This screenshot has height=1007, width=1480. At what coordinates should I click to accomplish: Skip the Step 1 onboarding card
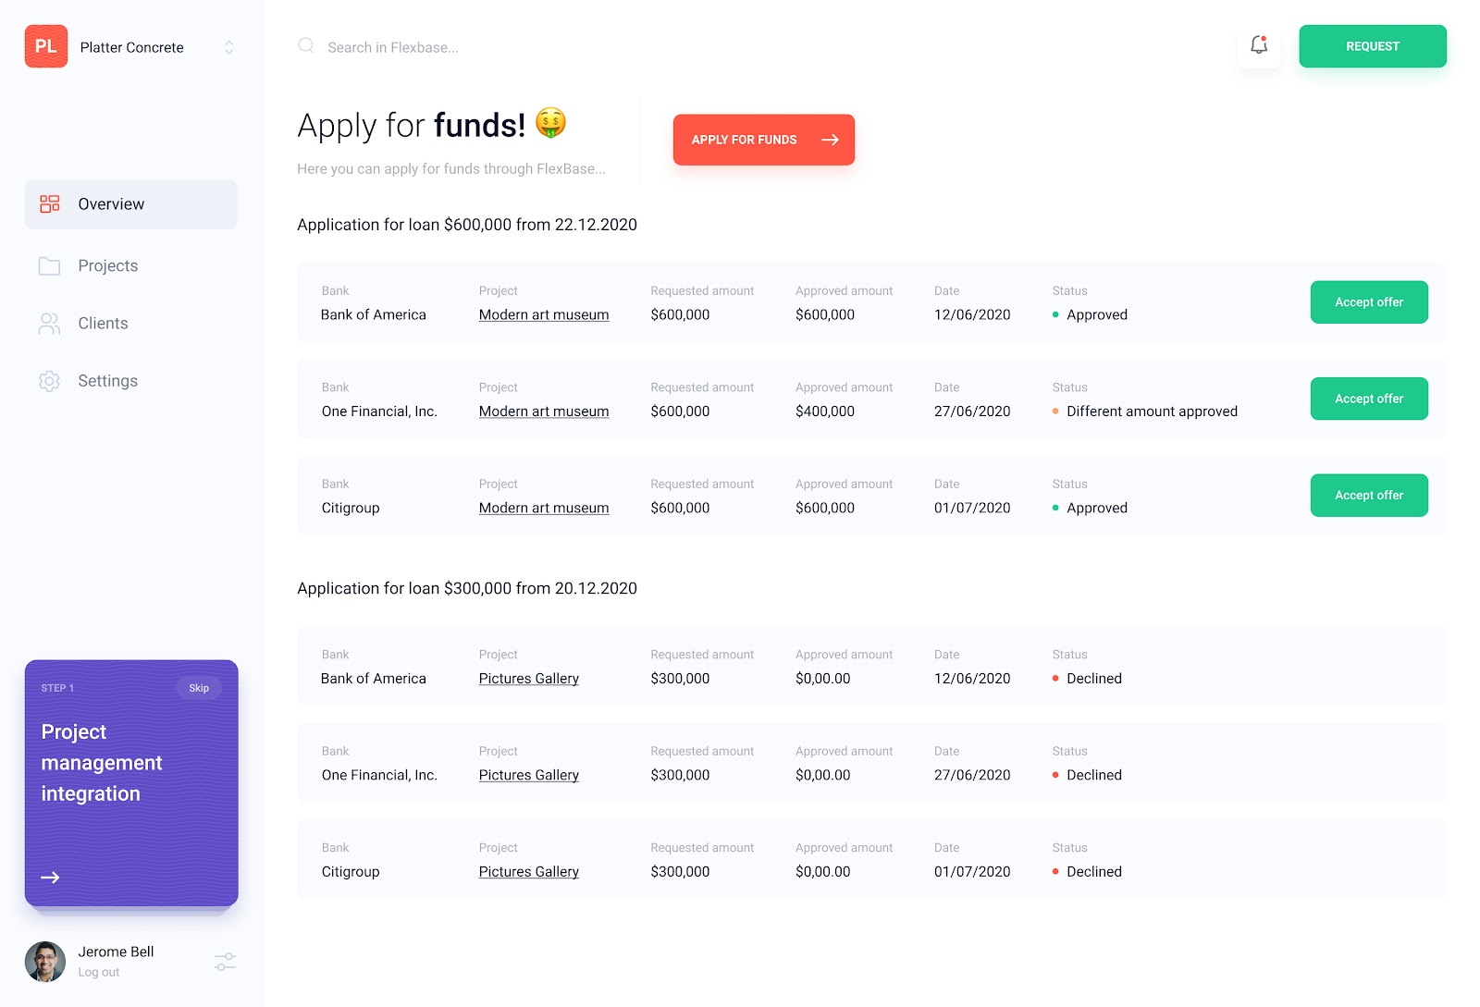click(199, 688)
